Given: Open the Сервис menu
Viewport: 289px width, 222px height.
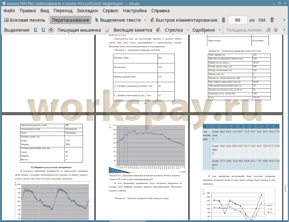Looking at the screenshot, I should tap(110, 11).
